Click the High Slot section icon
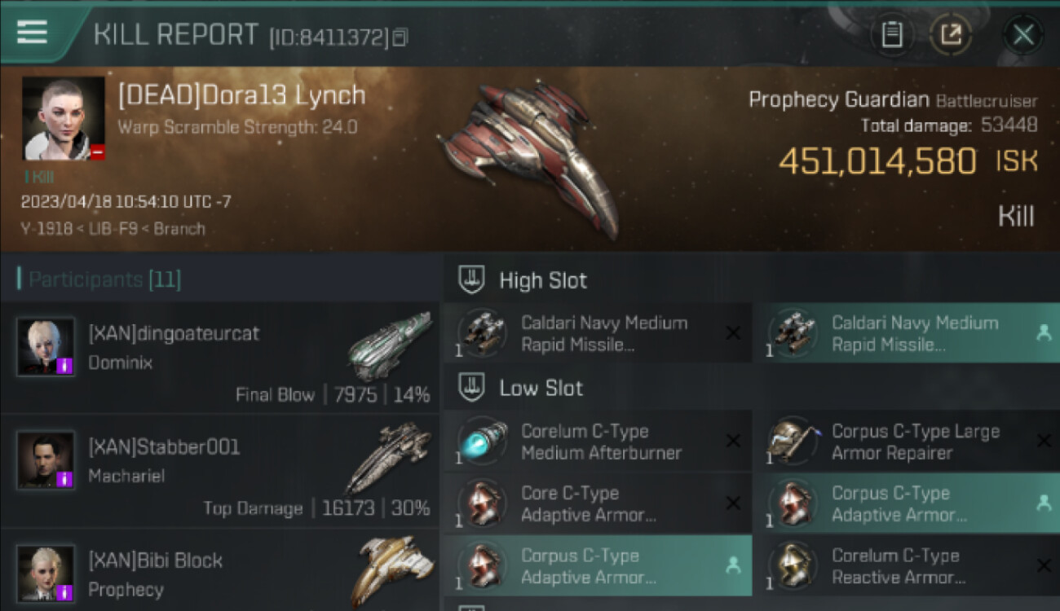The height and width of the screenshot is (611, 1060). 470,279
